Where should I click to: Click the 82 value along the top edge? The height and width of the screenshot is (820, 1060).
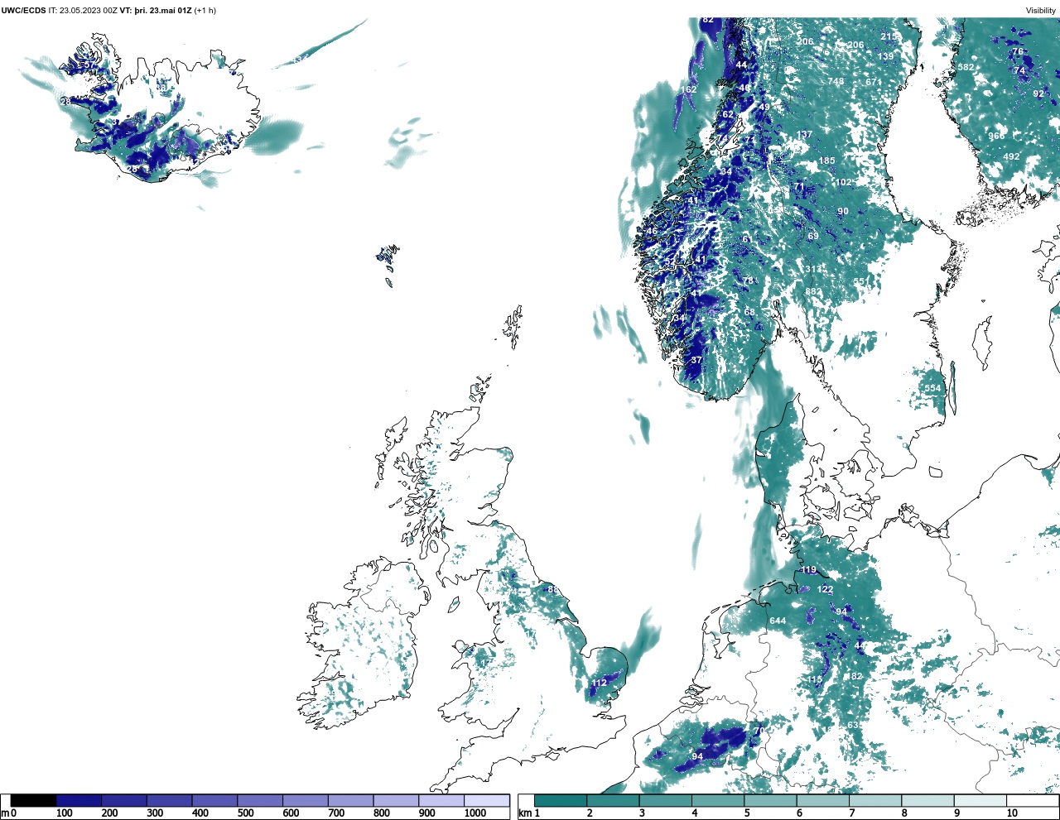point(707,19)
